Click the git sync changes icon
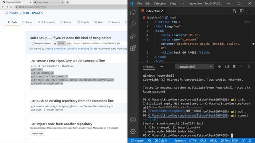This screenshot has width=255, height=143. (150, 141)
